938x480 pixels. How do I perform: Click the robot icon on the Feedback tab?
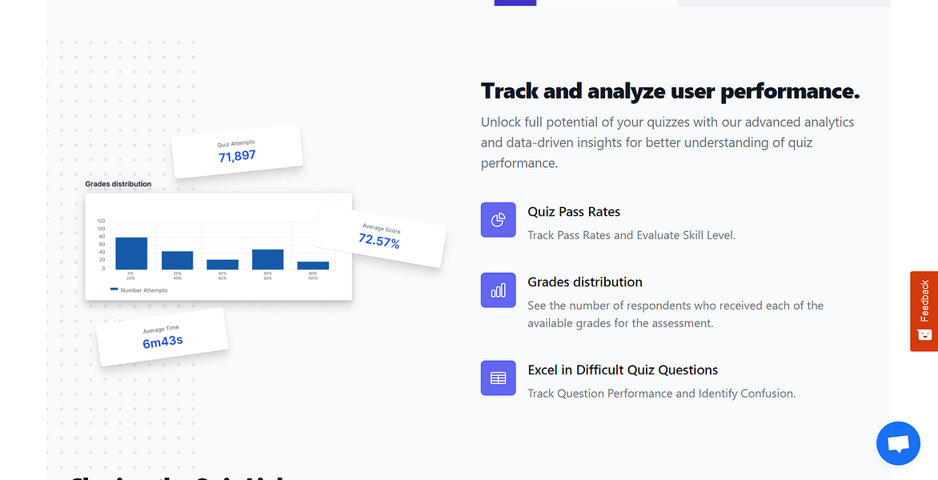pos(924,334)
